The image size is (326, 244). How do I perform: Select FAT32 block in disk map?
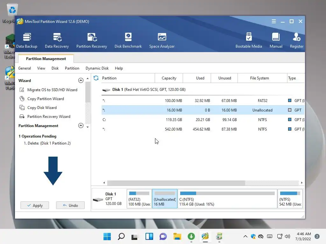(139, 199)
